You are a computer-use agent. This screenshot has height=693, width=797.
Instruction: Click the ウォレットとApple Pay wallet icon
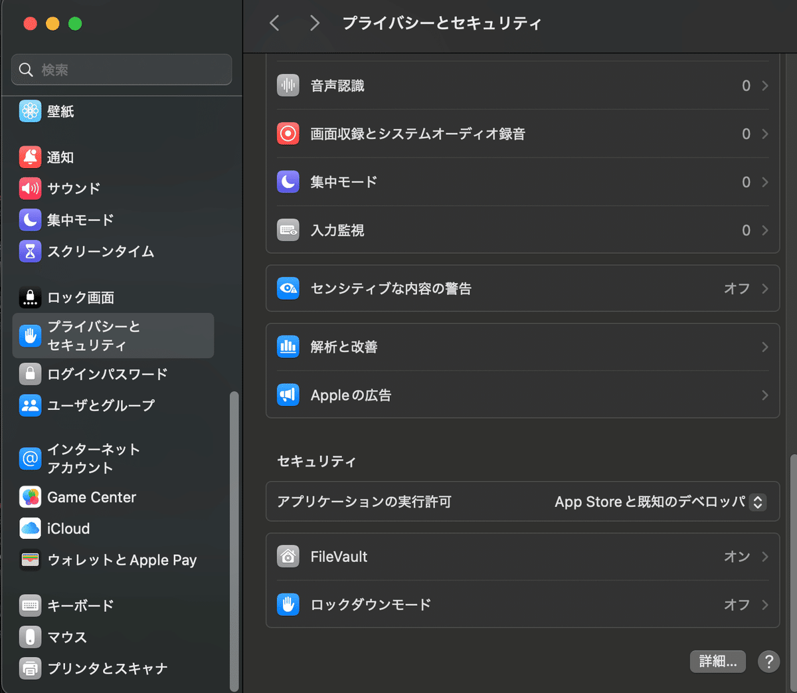(x=30, y=560)
